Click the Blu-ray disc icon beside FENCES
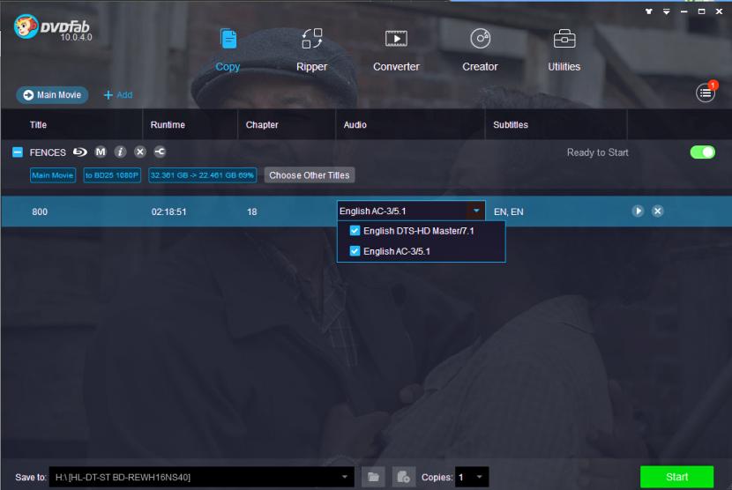Viewport: 732px width, 490px height. click(80, 152)
